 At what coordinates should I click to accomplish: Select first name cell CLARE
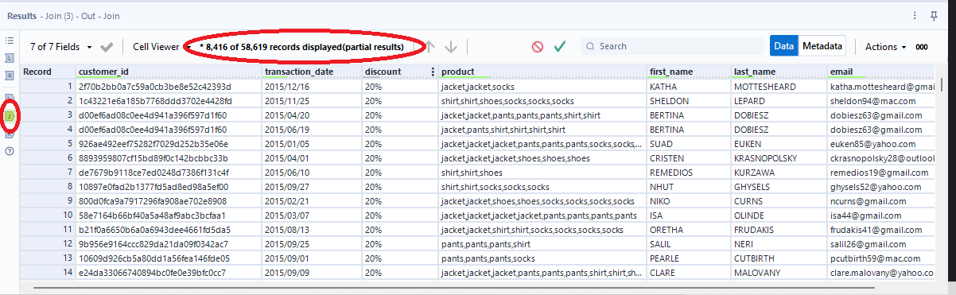(688, 273)
